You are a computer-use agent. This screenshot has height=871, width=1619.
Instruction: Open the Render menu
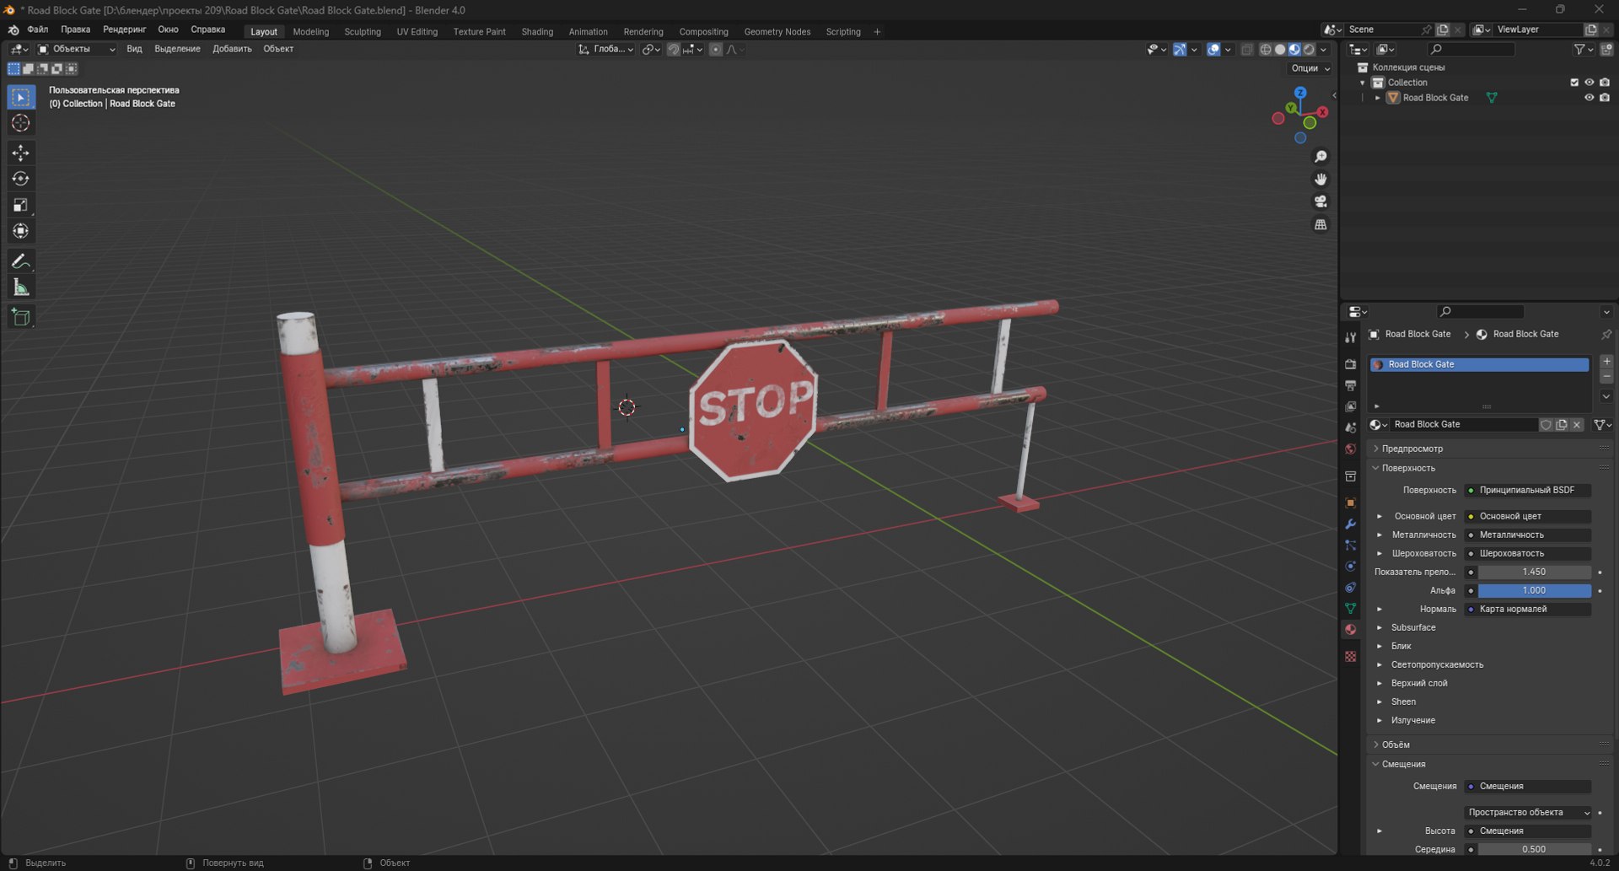(x=124, y=30)
